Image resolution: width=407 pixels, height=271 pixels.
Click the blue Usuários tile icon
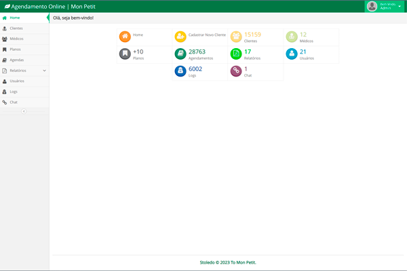tap(291, 54)
